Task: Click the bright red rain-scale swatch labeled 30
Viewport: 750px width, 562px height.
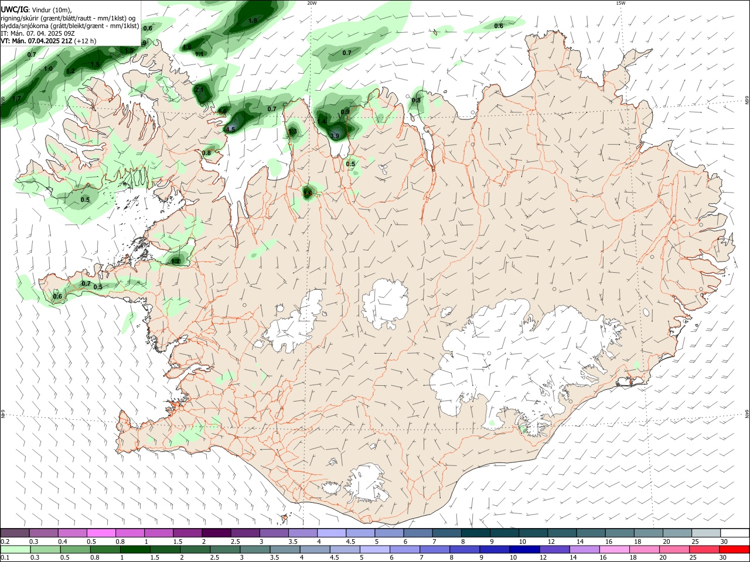Action: (x=734, y=550)
